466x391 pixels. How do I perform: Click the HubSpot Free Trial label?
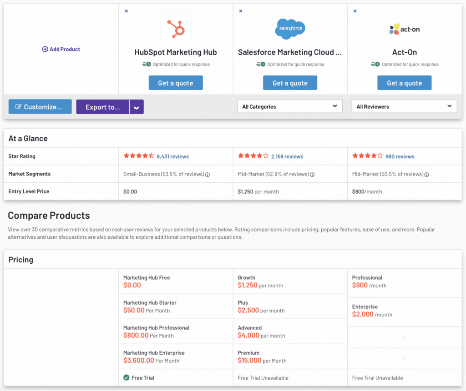142,378
